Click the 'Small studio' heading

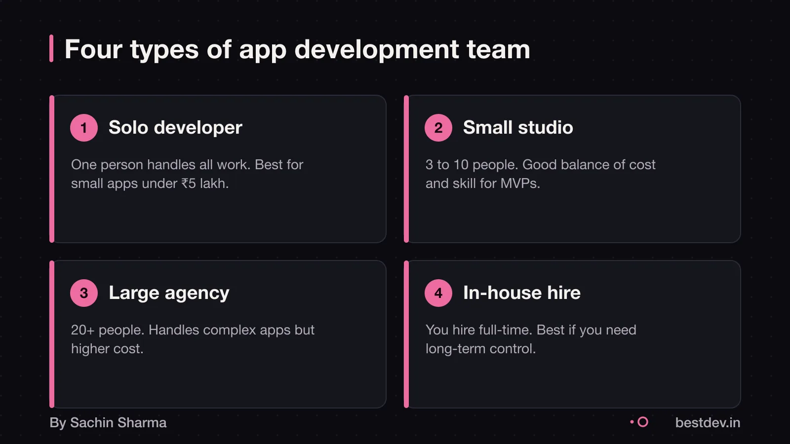coord(518,128)
